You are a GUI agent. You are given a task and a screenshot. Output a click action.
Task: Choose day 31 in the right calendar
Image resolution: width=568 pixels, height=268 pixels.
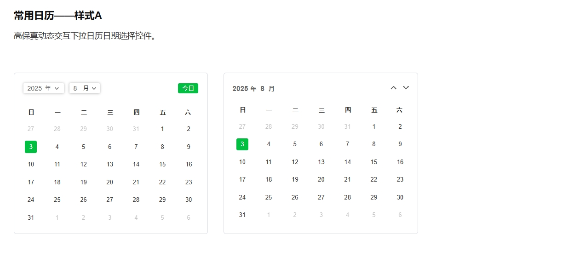242,215
